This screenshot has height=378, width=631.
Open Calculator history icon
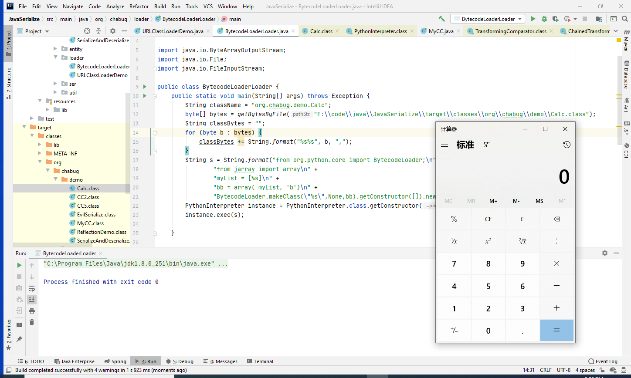pos(567,145)
